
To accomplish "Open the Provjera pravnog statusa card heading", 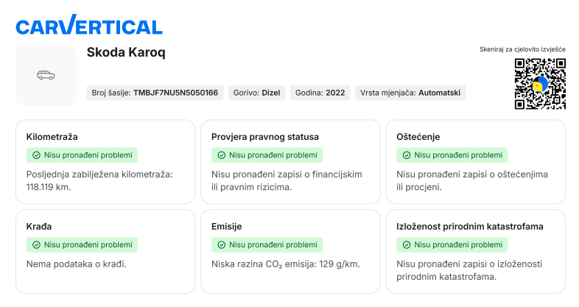I will [x=265, y=137].
